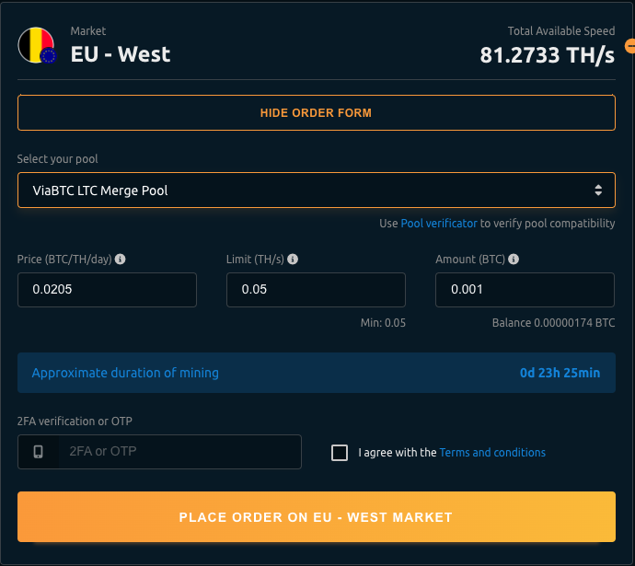Click the Approximate duration of mining bar
Viewport: 635px width, 566px height.
316,373
